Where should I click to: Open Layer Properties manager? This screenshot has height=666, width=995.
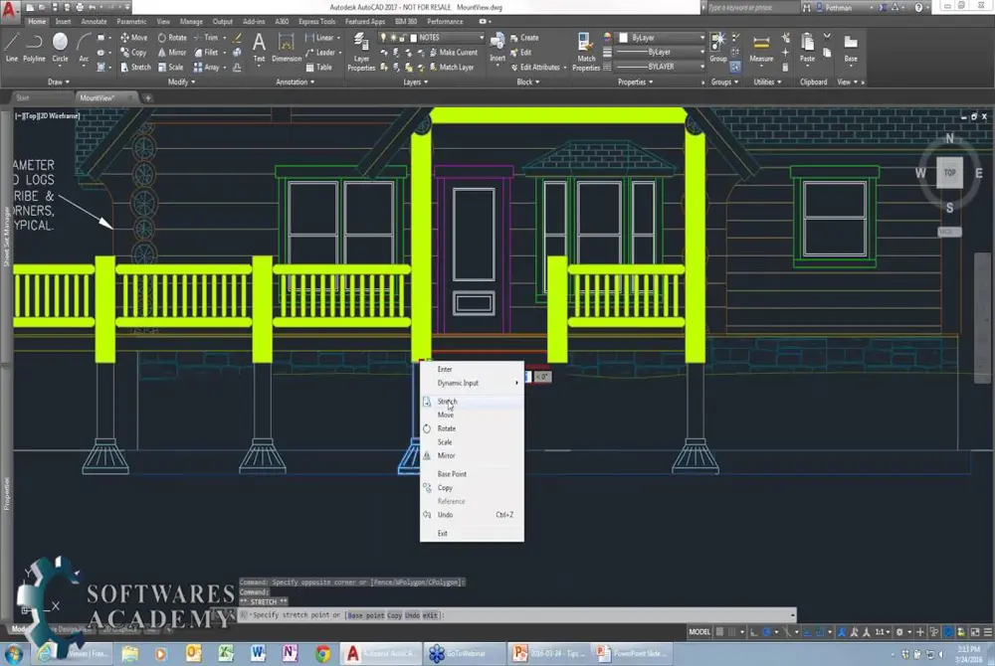361,52
